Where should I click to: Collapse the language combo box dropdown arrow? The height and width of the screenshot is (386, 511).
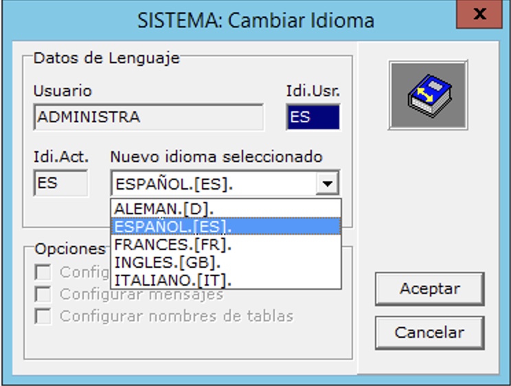click(329, 183)
